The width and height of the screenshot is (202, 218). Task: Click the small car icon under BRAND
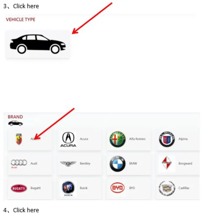(15, 123)
